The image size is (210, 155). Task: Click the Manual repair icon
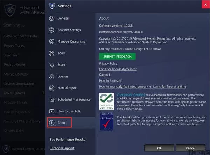52,88
